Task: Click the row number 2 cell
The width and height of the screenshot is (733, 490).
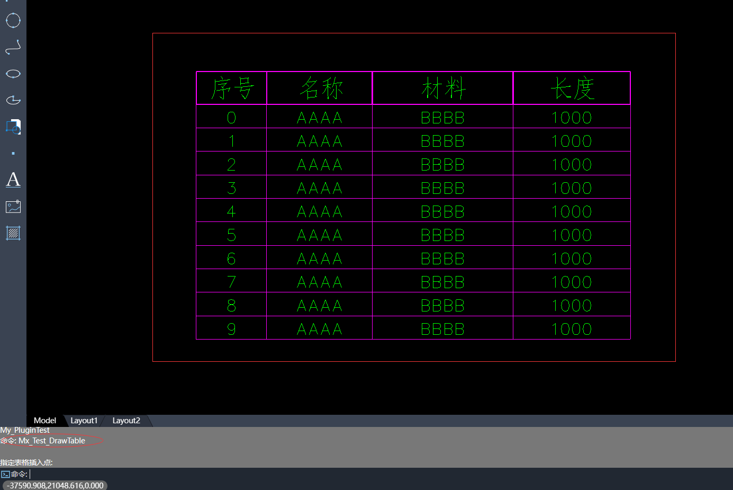Action: [232, 164]
